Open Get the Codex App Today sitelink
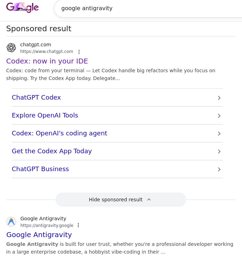 [x=52, y=151]
